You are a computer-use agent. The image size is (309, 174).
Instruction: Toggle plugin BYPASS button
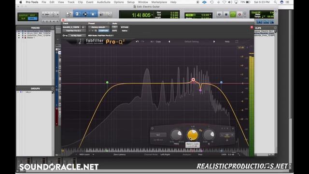(x=125, y=27)
